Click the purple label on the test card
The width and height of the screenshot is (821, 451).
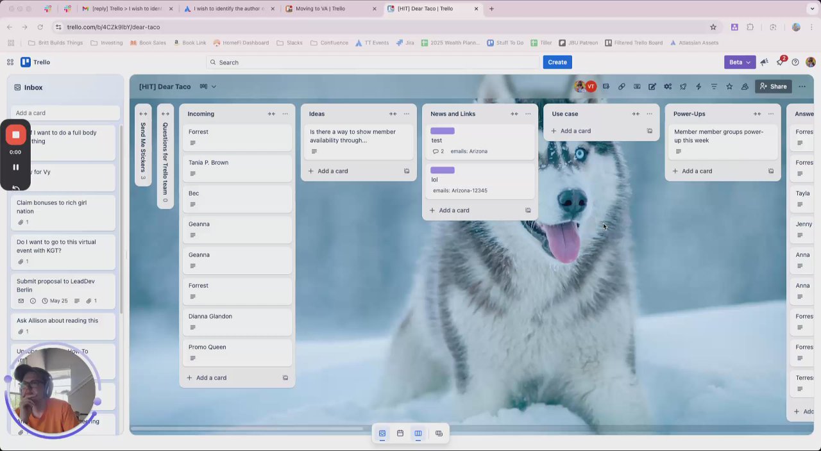click(443, 131)
